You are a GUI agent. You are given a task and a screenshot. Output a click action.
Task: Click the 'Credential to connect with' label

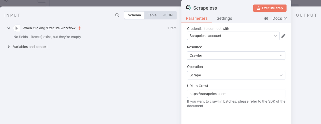pyautogui.click(x=208, y=28)
